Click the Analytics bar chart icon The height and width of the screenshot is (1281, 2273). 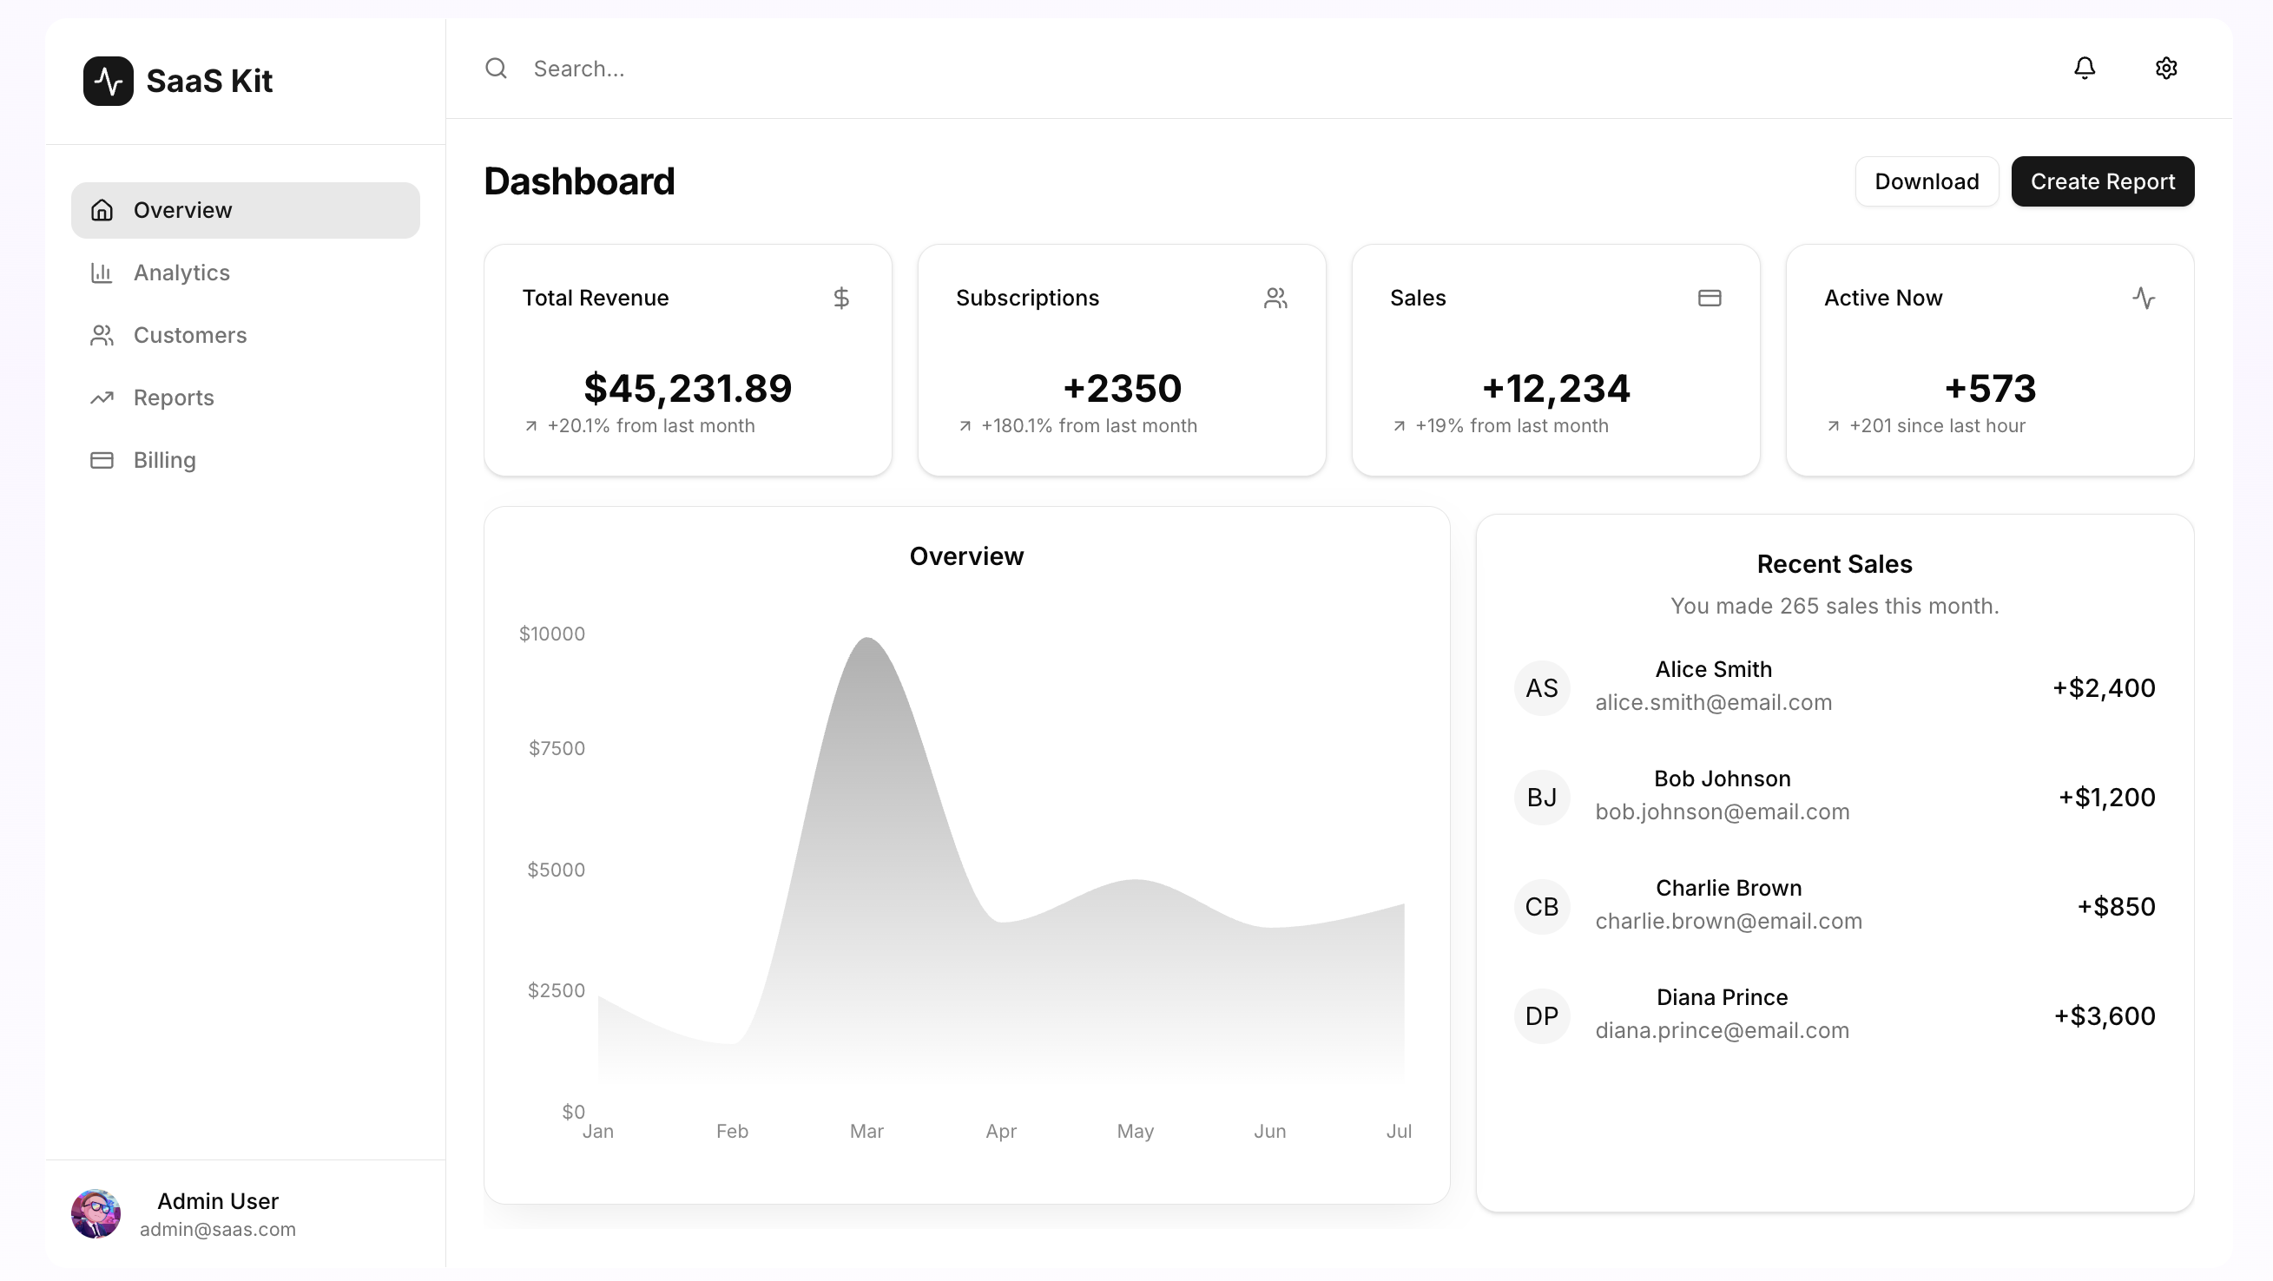(102, 273)
